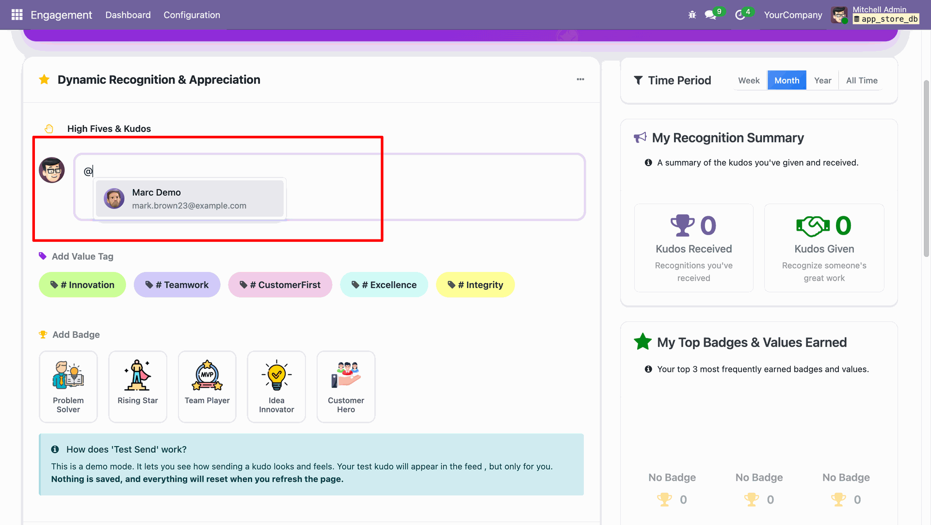Toggle the # Integrity value tag
Image resolution: width=931 pixels, height=525 pixels.
pyautogui.click(x=475, y=285)
